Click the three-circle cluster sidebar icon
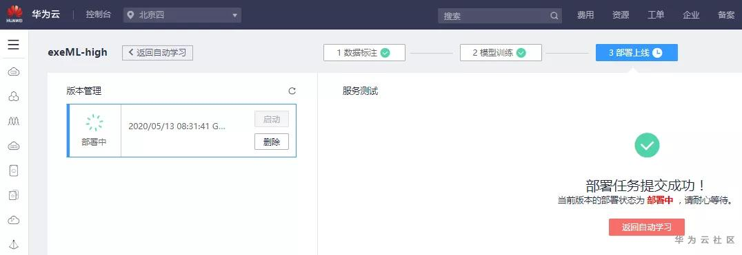 pos(14,97)
